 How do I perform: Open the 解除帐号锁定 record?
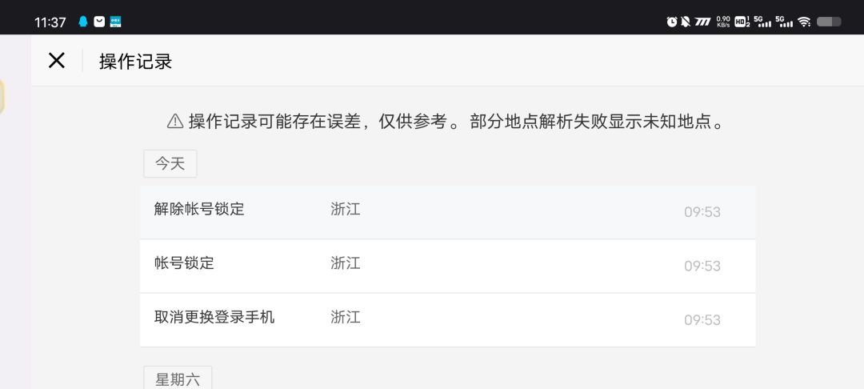click(447, 212)
